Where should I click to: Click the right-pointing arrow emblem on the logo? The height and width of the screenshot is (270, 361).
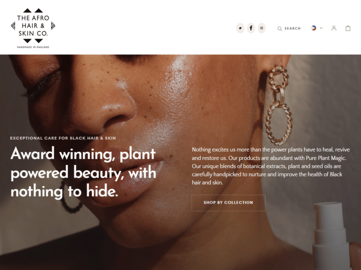coord(53,26)
